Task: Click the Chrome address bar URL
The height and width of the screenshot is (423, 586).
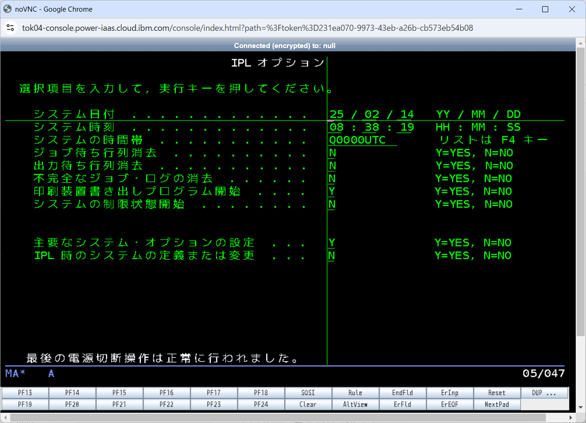Action: (x=248, y=28)
